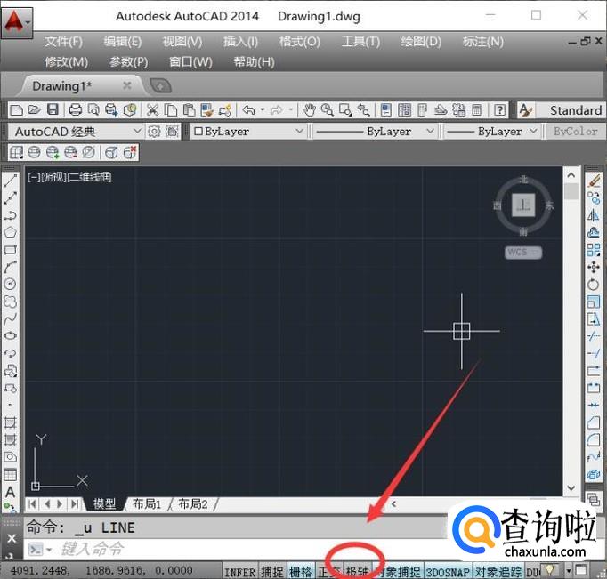This screenshot has height=579, width=607.
Task: Open the application menu A logo
Action: [x=16, y=22]
